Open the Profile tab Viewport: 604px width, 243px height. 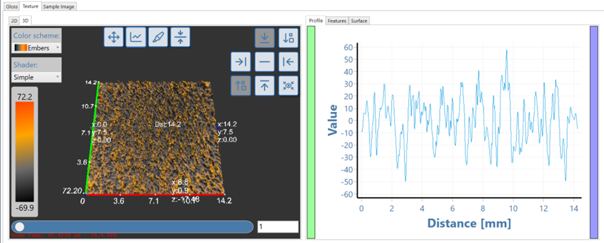pos(316,21)
